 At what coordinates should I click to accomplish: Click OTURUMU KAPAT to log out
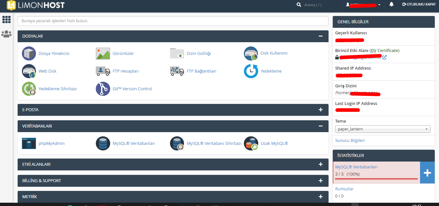(x=419, y=4)
